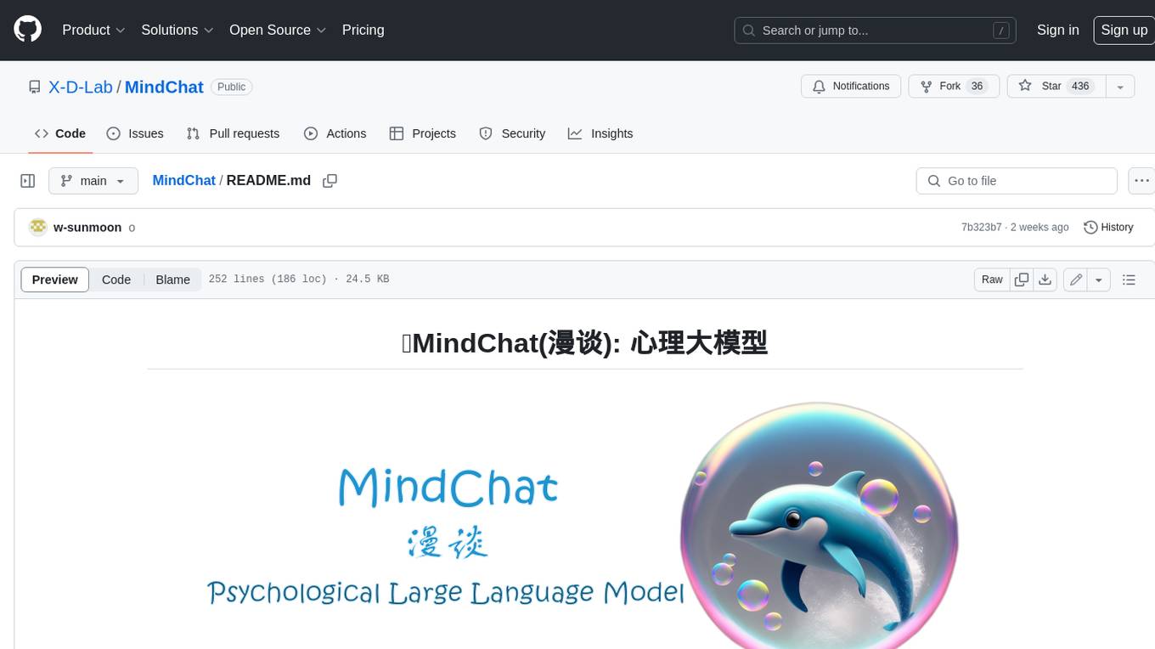Open the document outline list icon
This screenshot has width=1155, height=649.
click(1129, 279)
